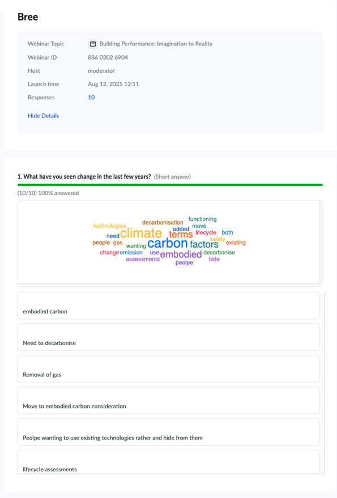Viewport: 337px width, 498px height.
Task: Select the 'Need to decarbonise' response
Action: pyautogui.click(x=169, y=337)
